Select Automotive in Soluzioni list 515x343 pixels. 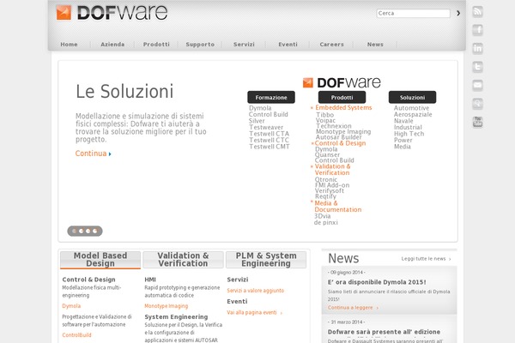pyautogui.click(x=411, y=108)
